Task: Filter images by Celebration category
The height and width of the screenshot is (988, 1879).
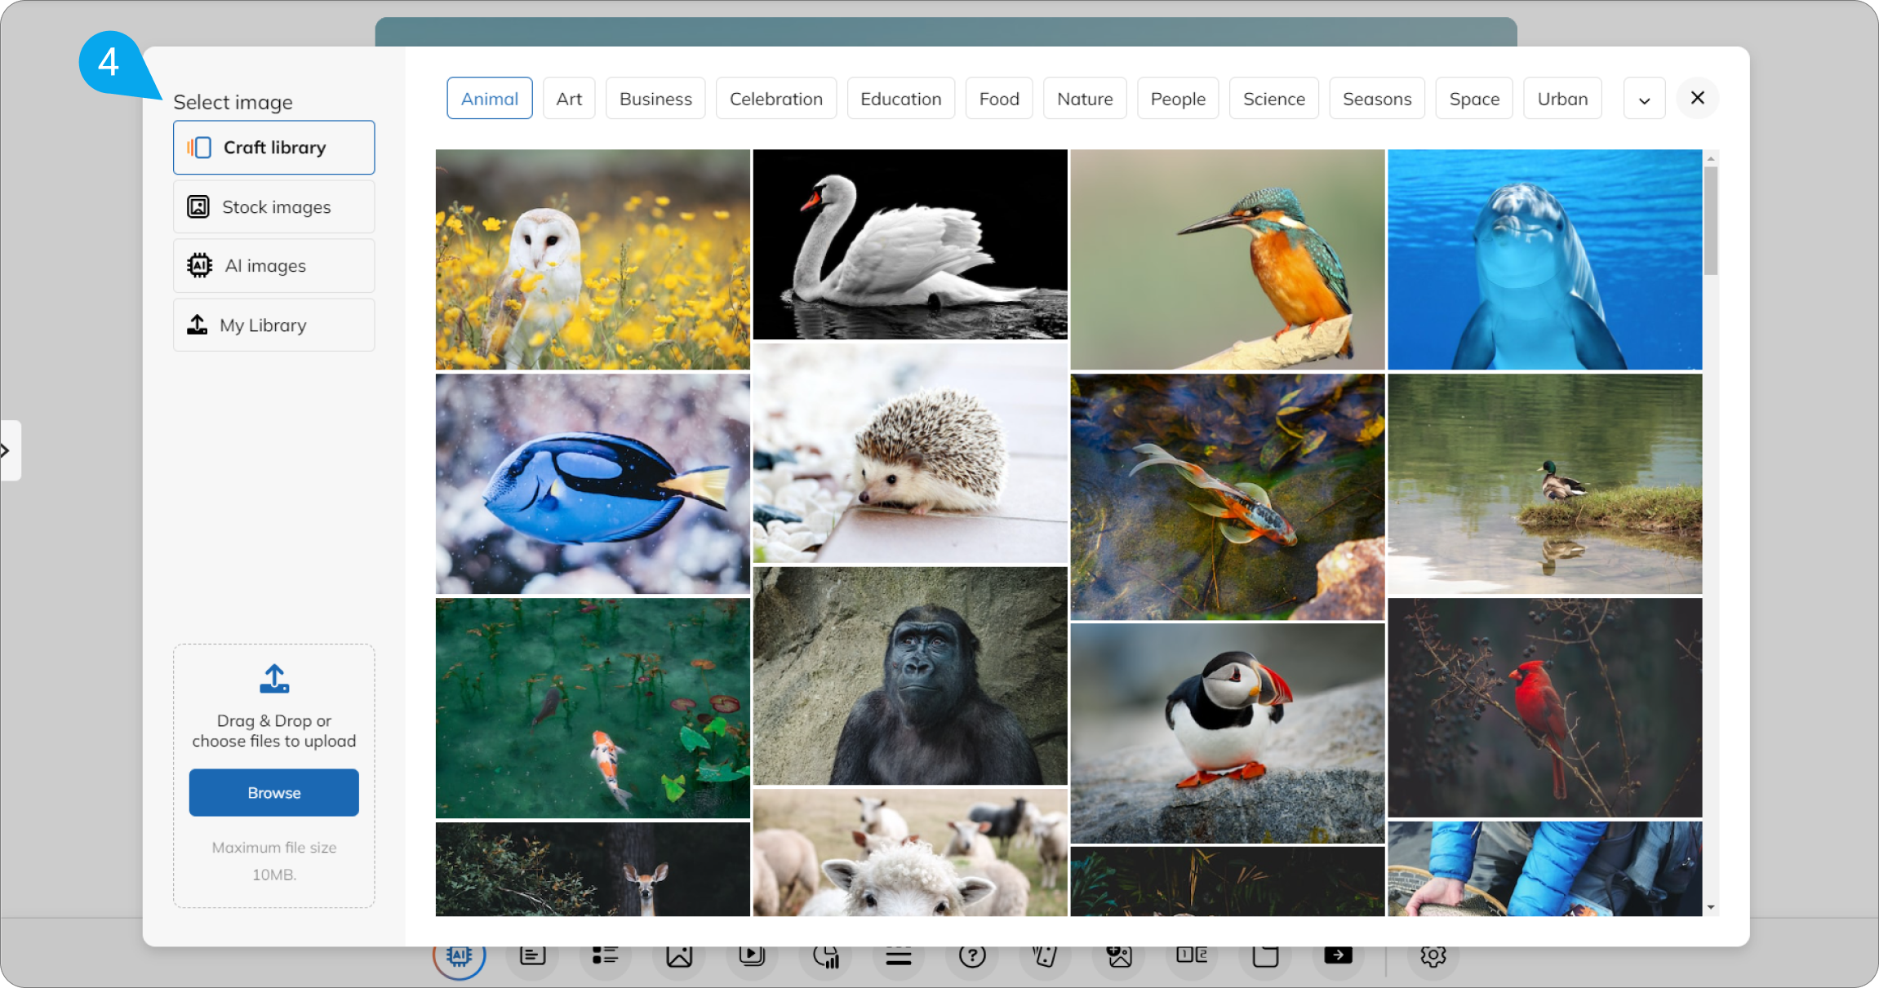Action: tap(776, 99)
